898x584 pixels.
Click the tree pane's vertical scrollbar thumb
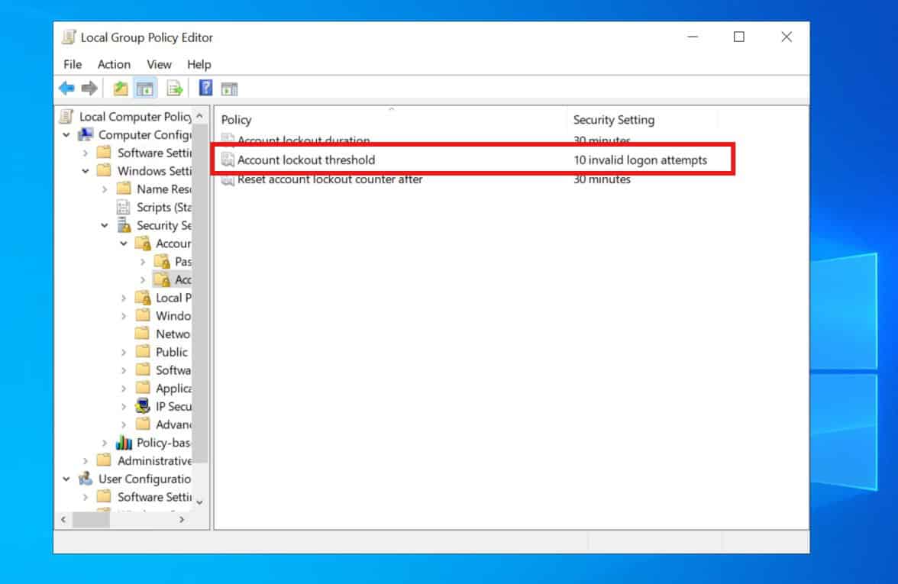click(199, 293)
